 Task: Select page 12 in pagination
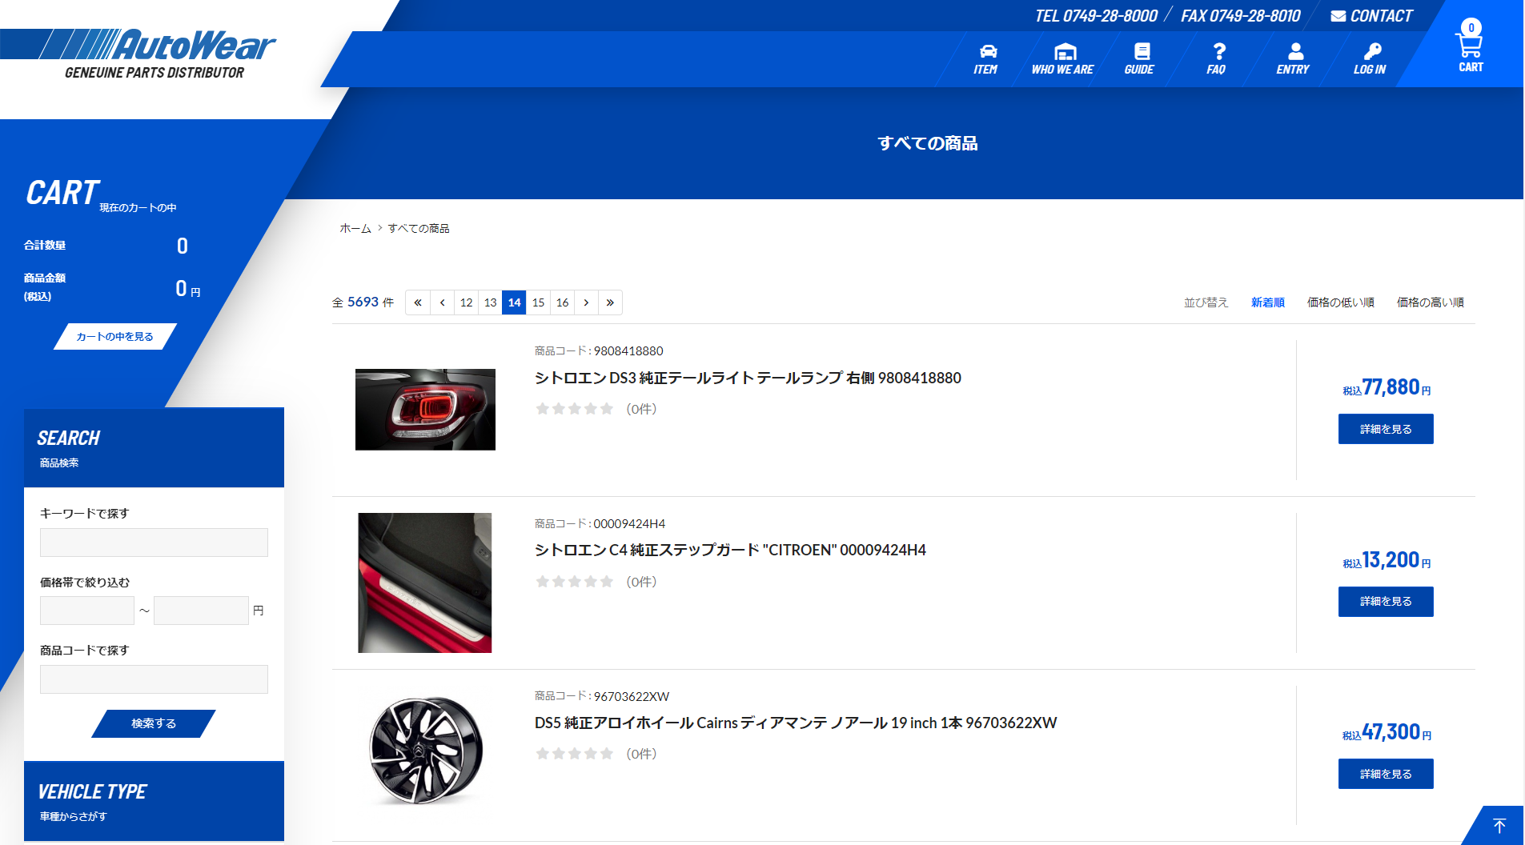coord(466,302)
